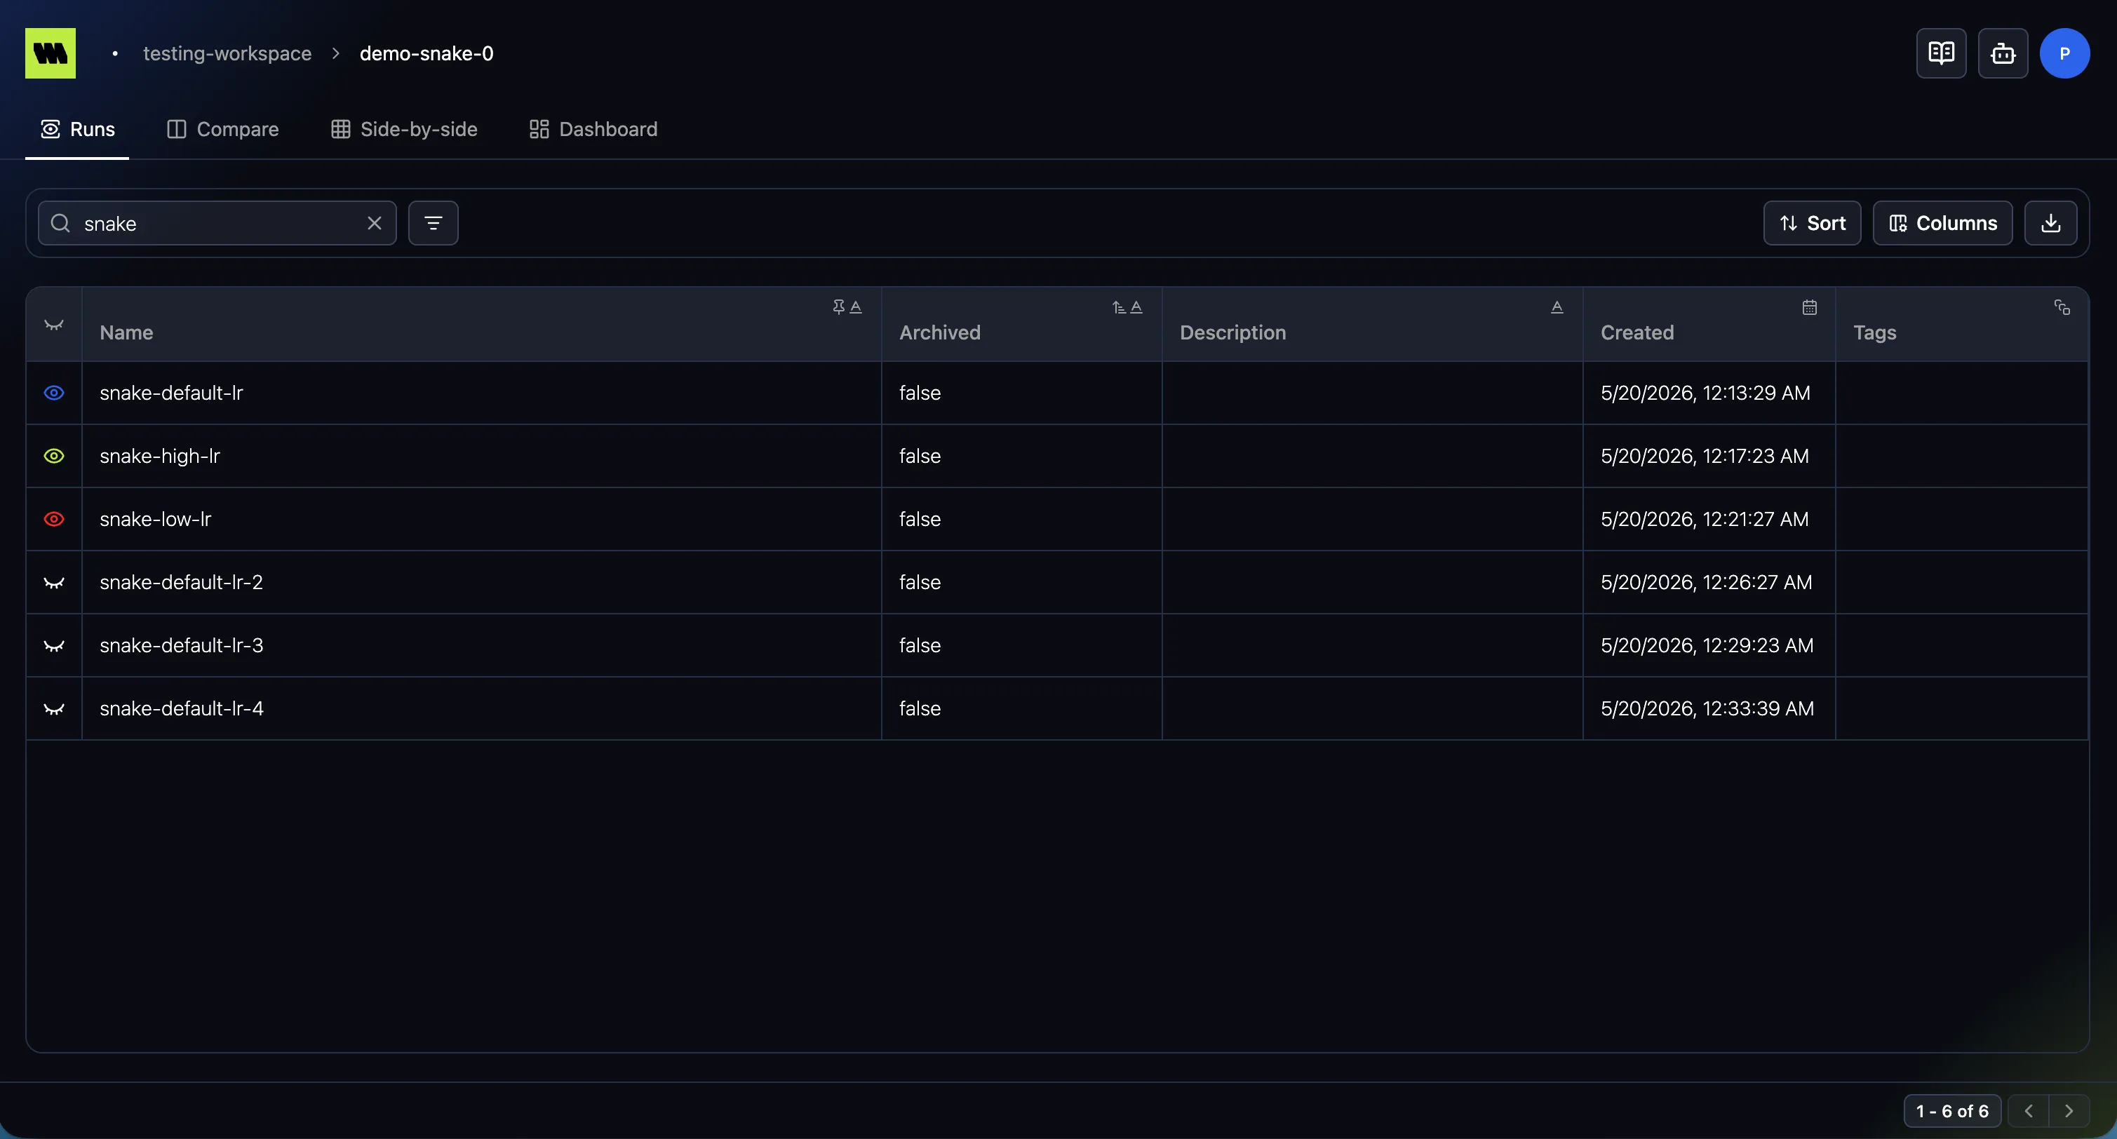This screenshot has height=1139, width=2117.
Task: Open the filter icon button next to search
Action: (x=433, y=224)
